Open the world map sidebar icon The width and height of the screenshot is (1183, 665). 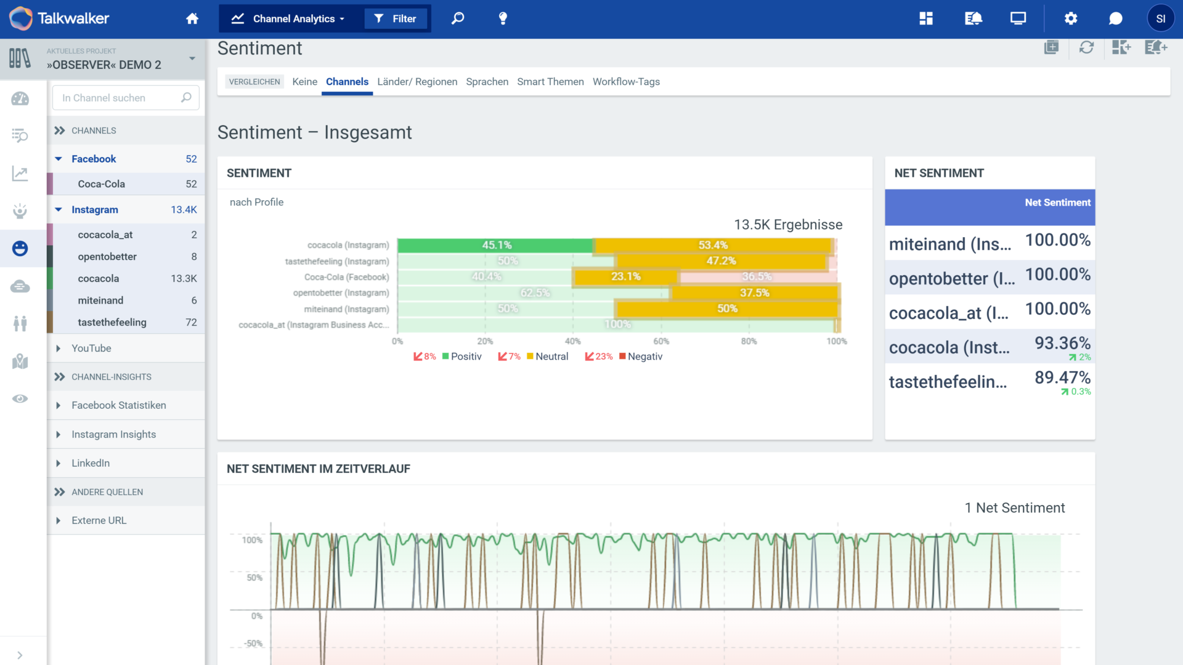click(x=20, y=361)
